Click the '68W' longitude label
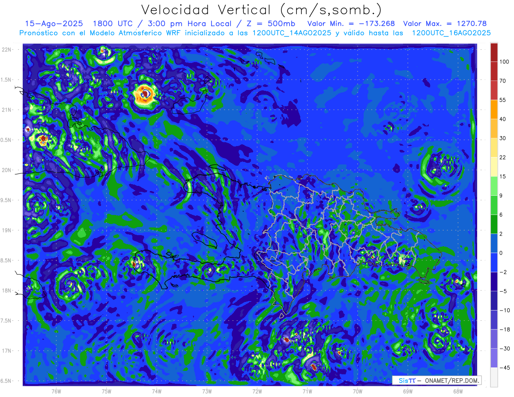This screenshot has width=514, height=397. pyautogui.click(x=458, y=391)
